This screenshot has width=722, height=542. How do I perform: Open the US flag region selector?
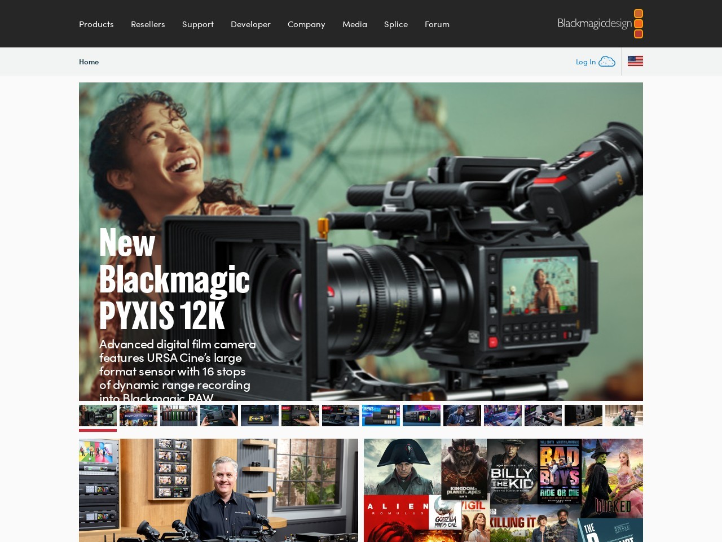coord(635,61)
